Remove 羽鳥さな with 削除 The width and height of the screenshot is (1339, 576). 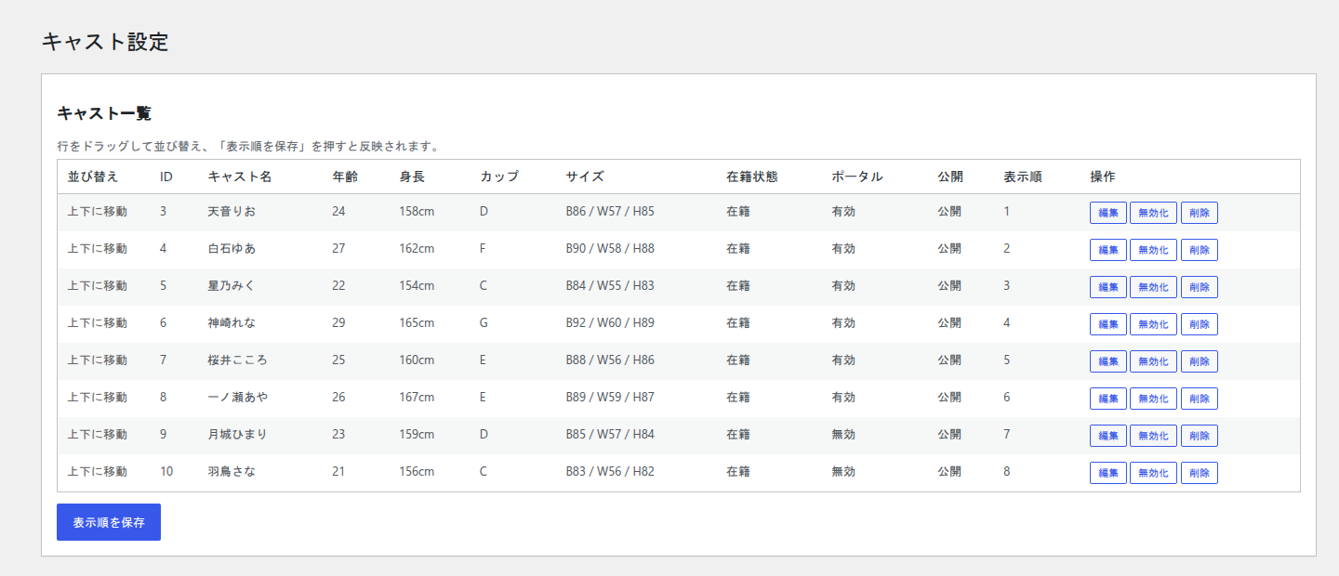coord(1200,473)
